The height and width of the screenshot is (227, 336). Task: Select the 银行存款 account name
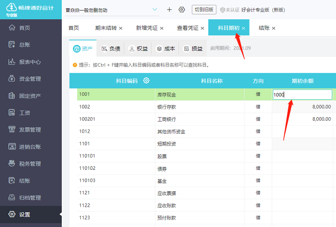click(166, 107)
